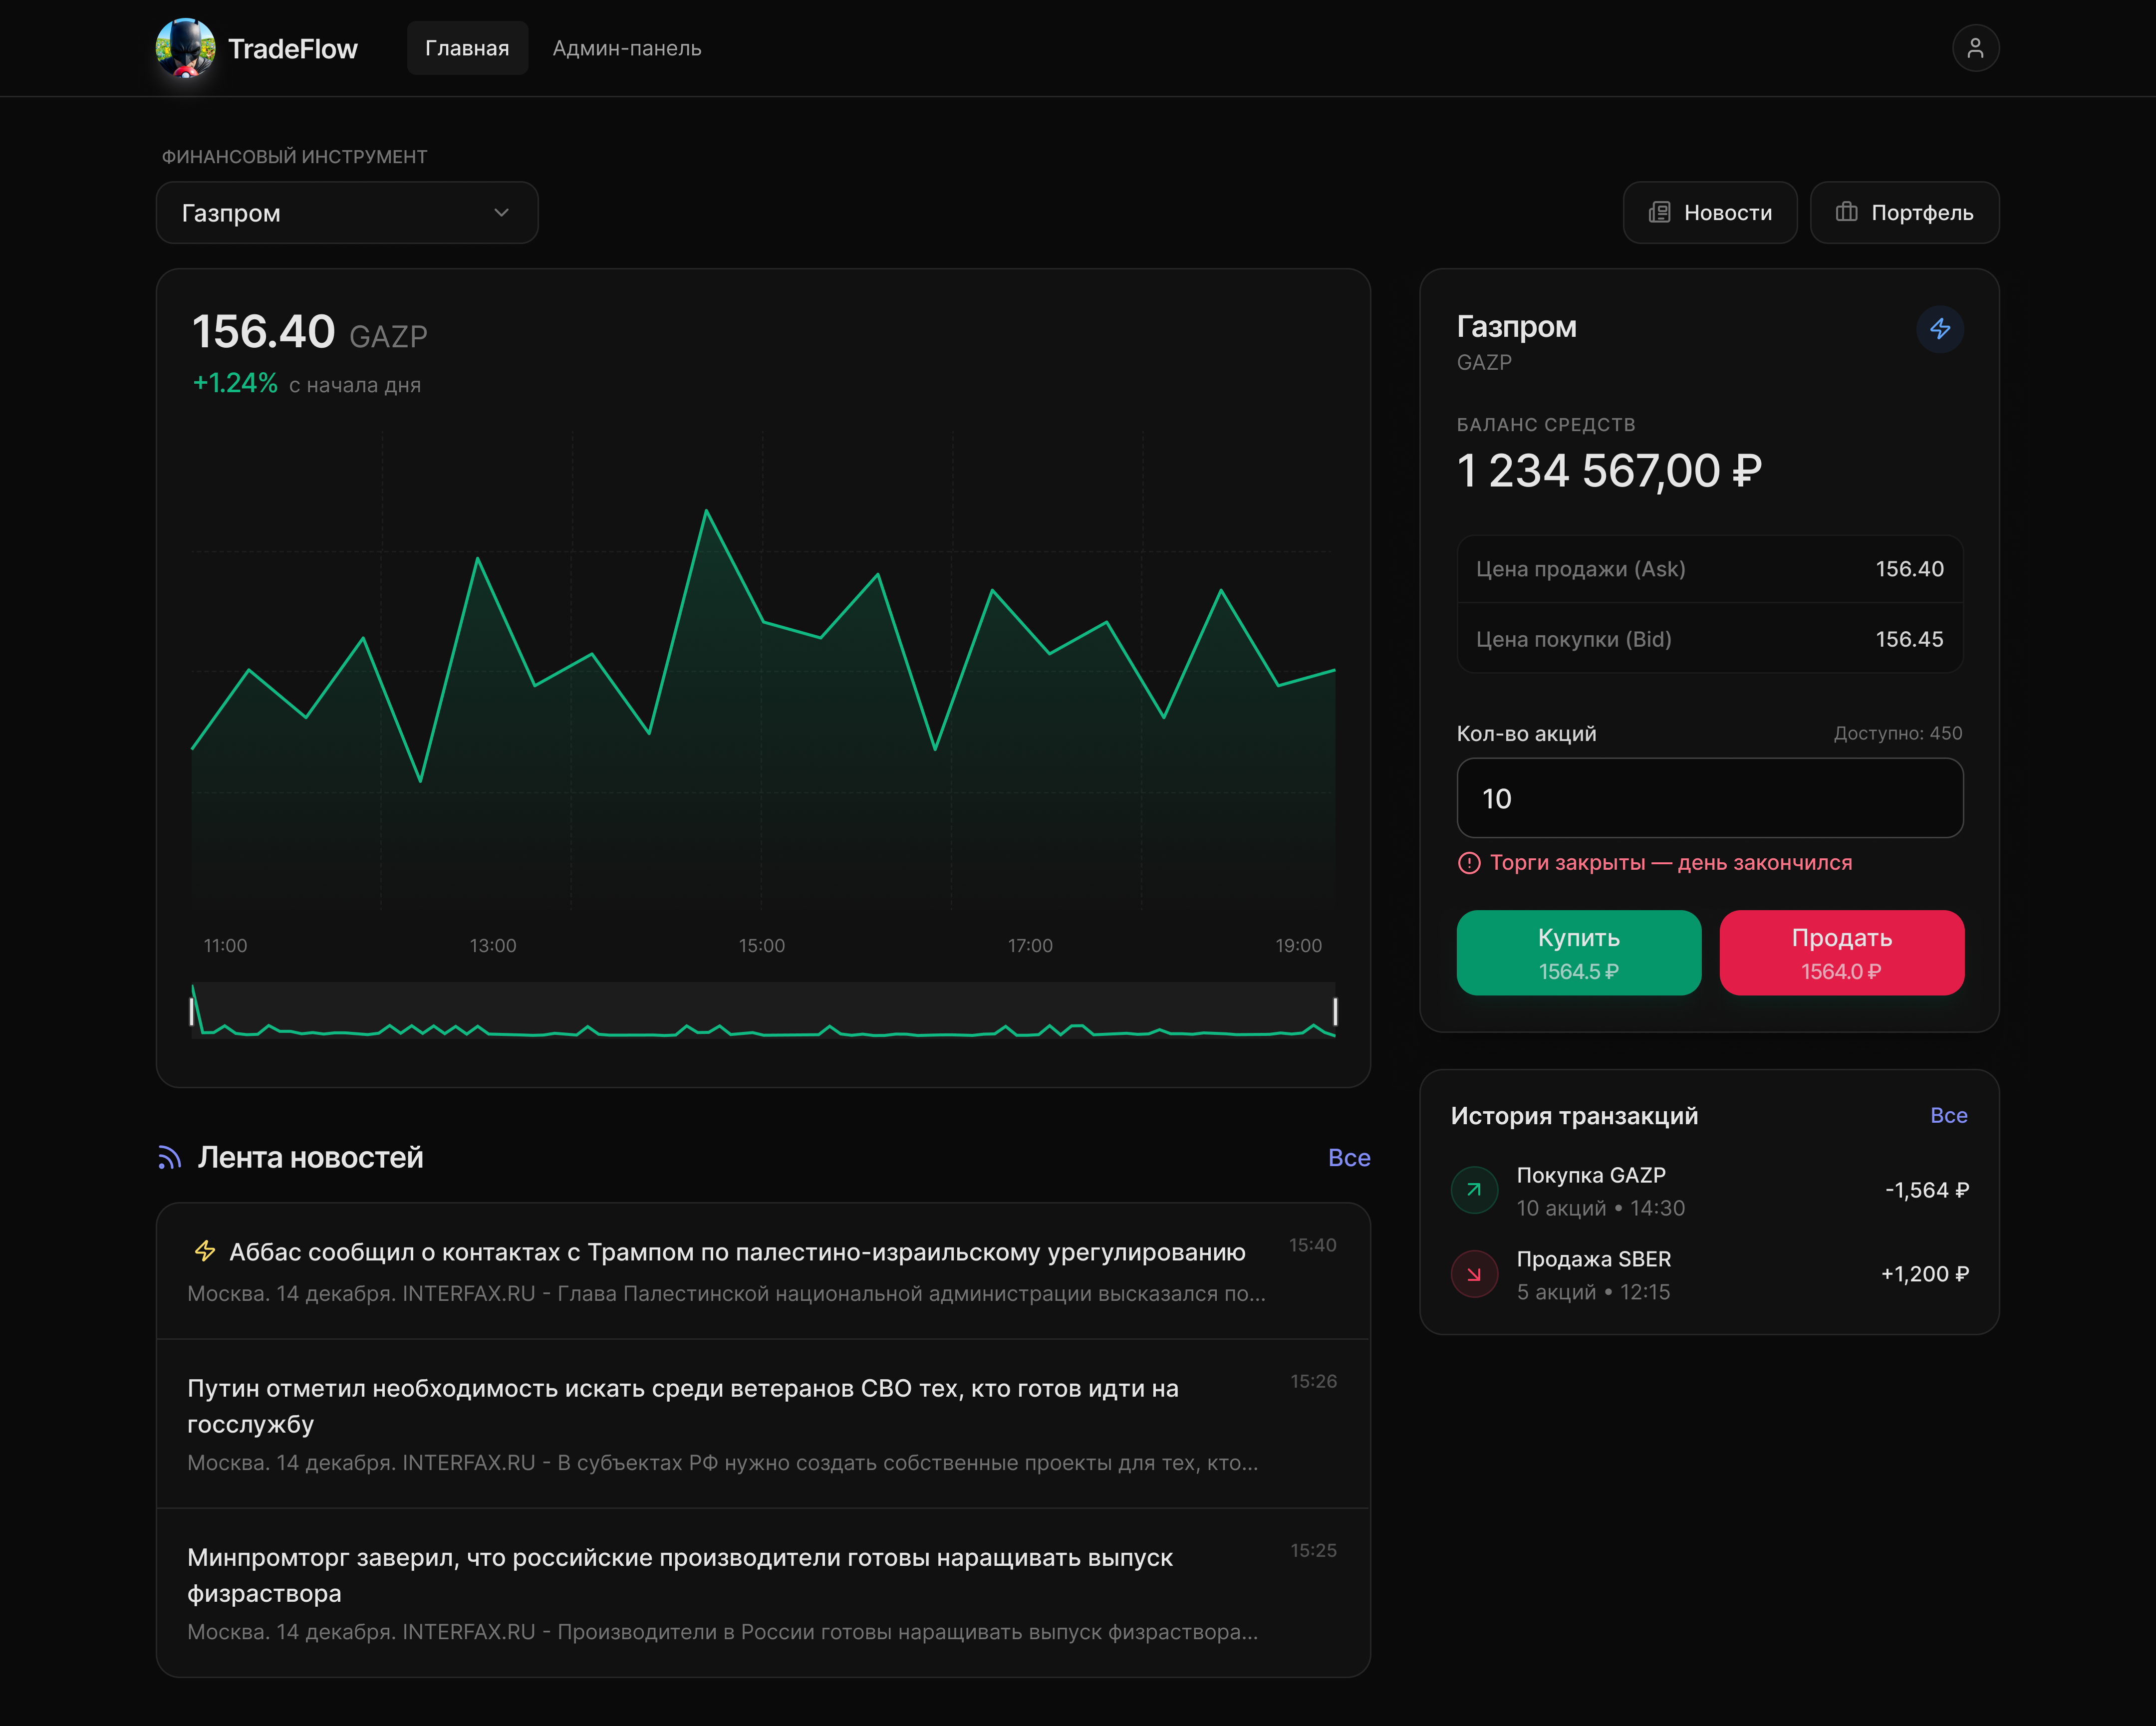Click the Продажа SBER transaction row
The width and height of the screenshot is (2156, 1726).
[x=1710, y=1274]
